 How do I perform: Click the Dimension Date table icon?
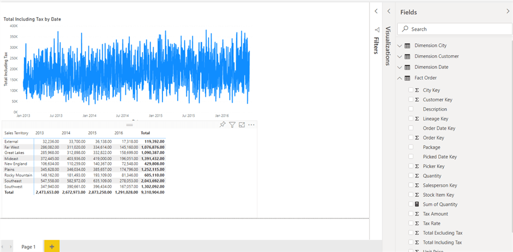point(408,67)
